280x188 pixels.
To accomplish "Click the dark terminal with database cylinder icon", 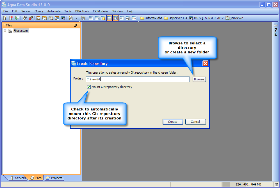I will tap(63, 18).
